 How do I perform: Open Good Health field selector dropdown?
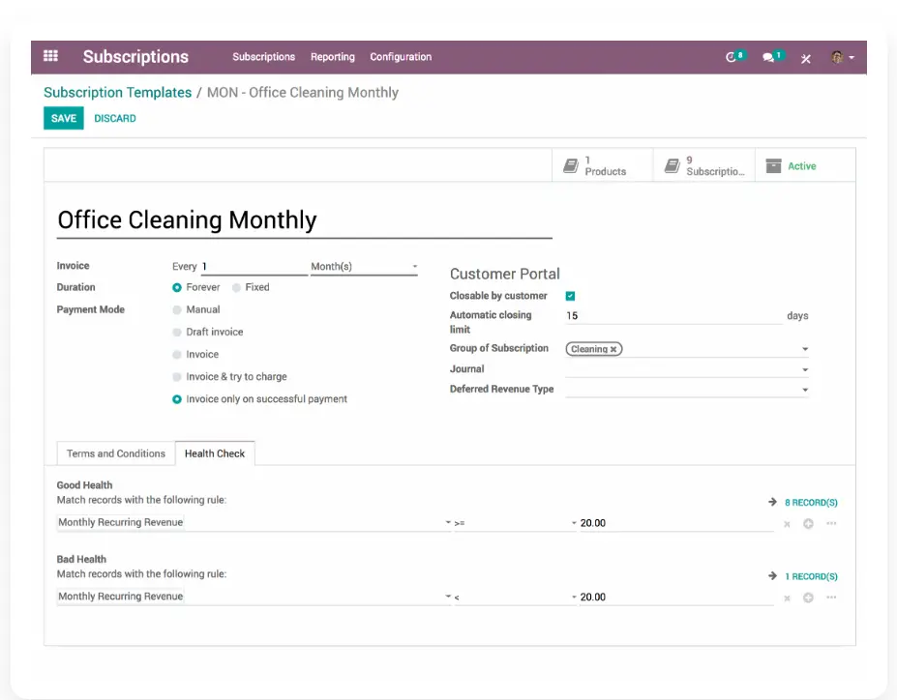pos(254,522)
